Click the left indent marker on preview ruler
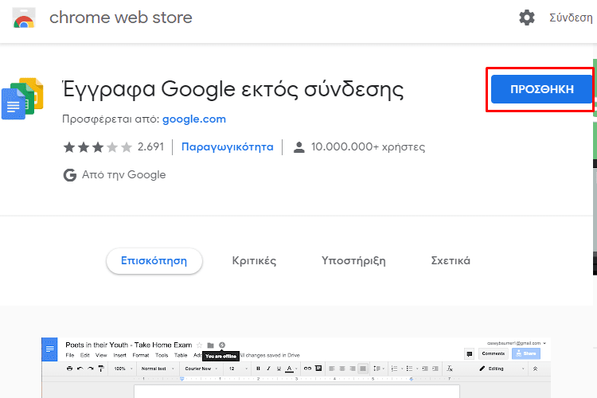The image size is (597, 398). click(182, 379)
